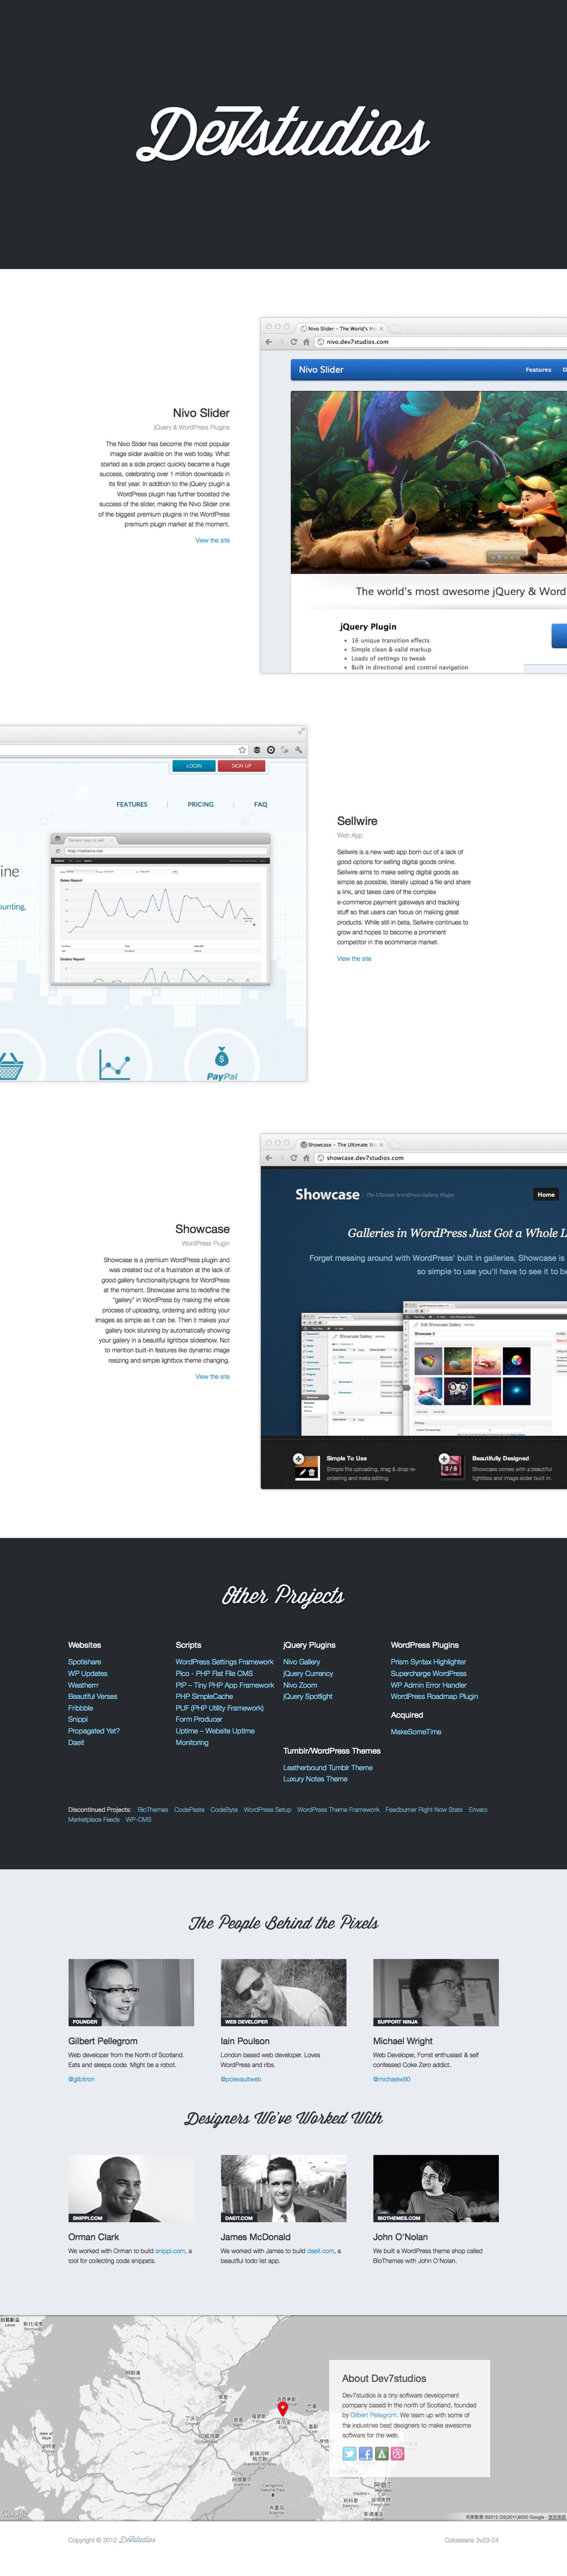This screenshot has width=567, height=2576.
Task: Open the Spotlshare website link
Action: (x=84, y=1662)
